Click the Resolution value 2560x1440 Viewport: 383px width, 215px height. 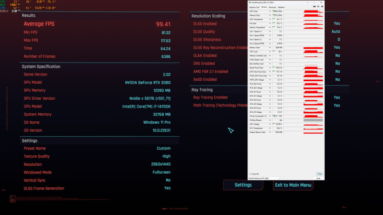[161, 164]
